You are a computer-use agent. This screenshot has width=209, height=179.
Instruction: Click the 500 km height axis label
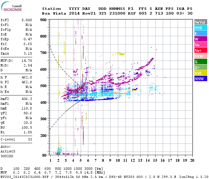point(43,86)
